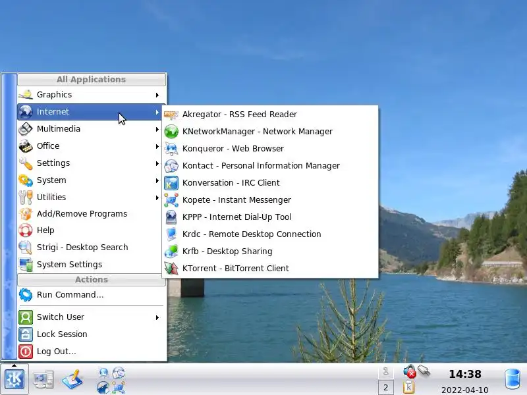Click the Log Out power icon
527x395 pixels.
coord(26,352)
